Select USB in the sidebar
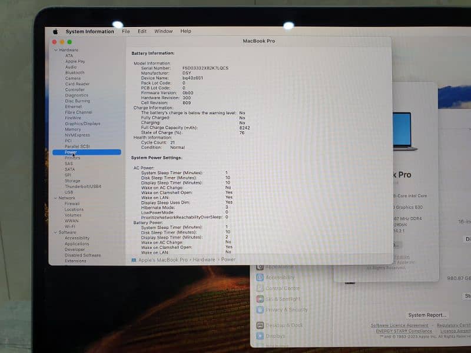The image size is (471, 353). (x=69, y=192)
